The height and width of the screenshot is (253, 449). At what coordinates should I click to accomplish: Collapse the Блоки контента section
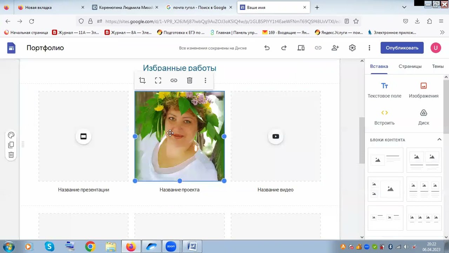[x=439, y=140]
